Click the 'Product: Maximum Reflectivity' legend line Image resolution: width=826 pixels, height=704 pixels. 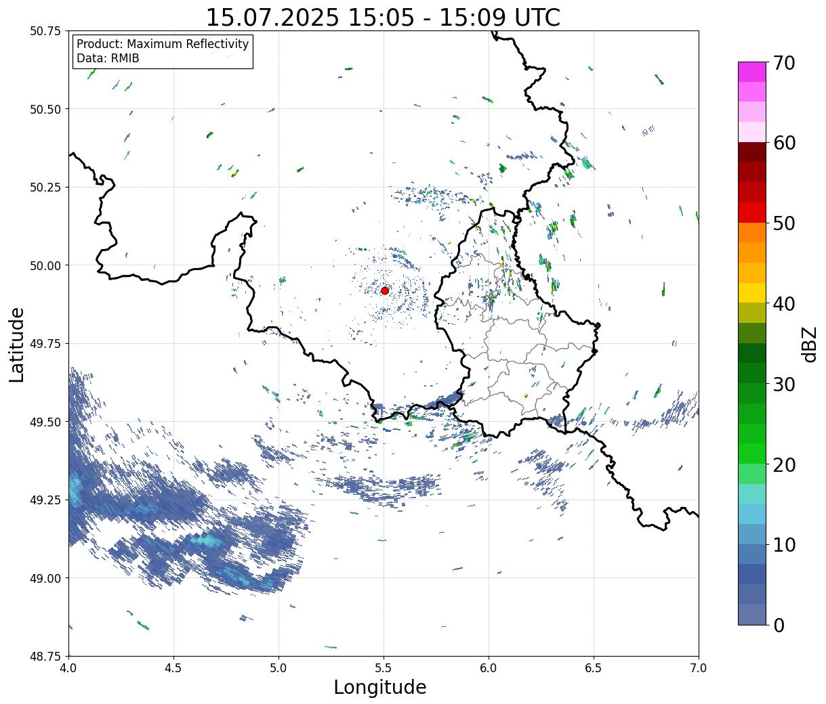click(x=163, y=44)
